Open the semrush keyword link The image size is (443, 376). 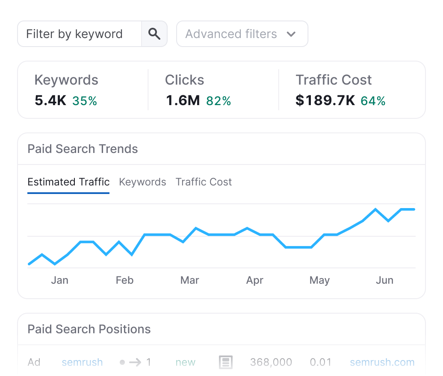click(x=82, y=362)
